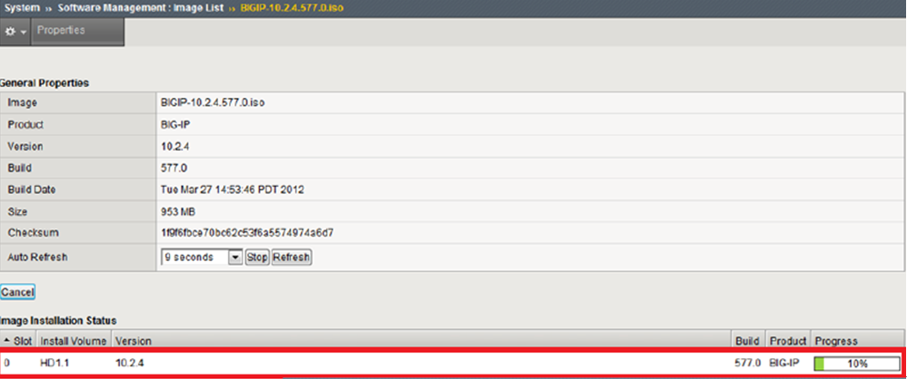Click the 577.0 build value in properties
The width and height of the screenshot is (907, 379).
[173, 169]
